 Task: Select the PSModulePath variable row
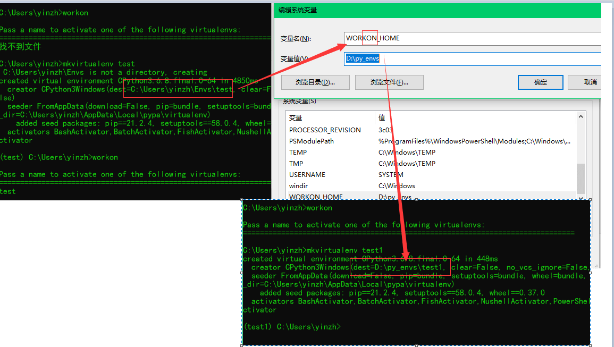[431, 141]
